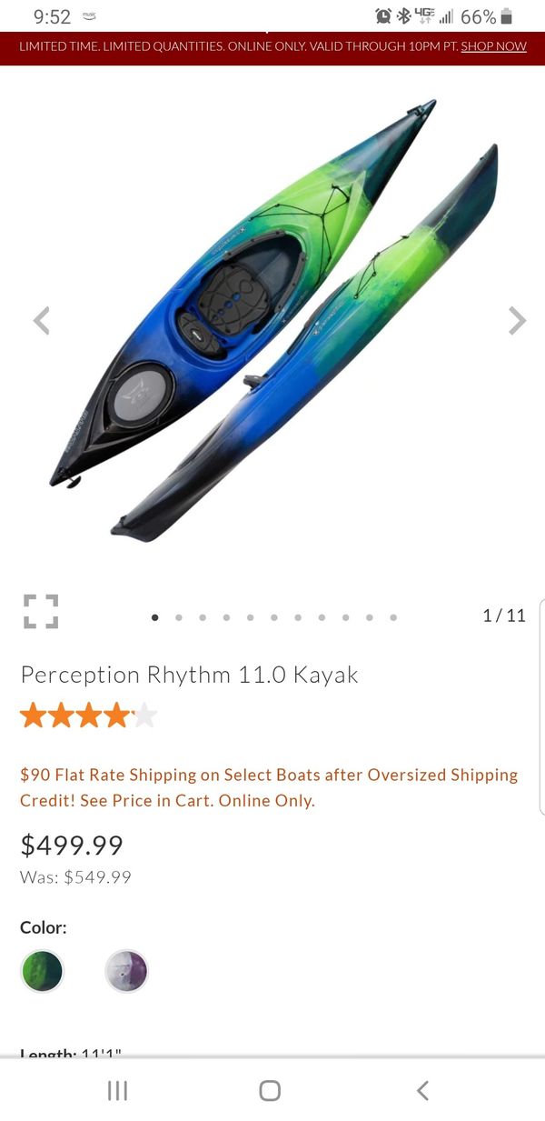Image resolution: width=545 pixels, height=1121 pixels.
Task: Select the green-blue color swatch
Action: pyautogui.click(x=43, y=971)
